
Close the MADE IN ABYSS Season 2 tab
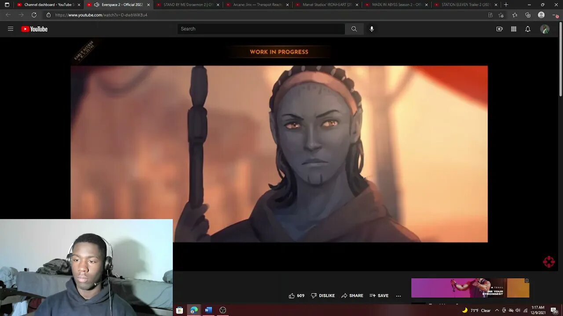click(426, 5)
